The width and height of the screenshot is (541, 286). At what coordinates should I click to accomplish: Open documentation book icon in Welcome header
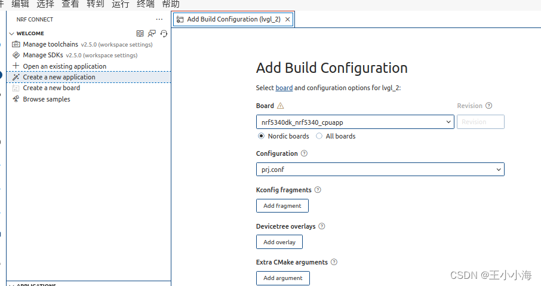(x=140, y=33)
